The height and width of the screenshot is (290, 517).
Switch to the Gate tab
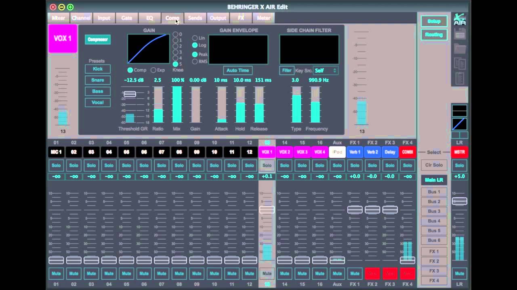[126, 18]
